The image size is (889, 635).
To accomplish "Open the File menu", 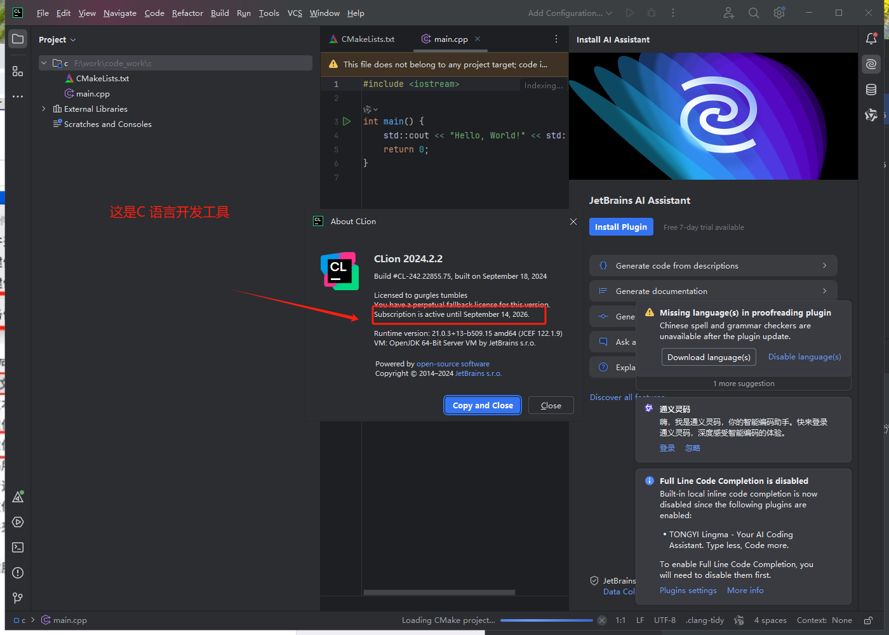I will (43, 13).
